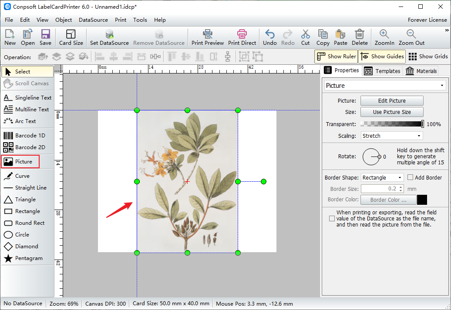Check the read-picture-from-DataSource-field option
This screenshot has height=310, width=451.
pos(332,219)
